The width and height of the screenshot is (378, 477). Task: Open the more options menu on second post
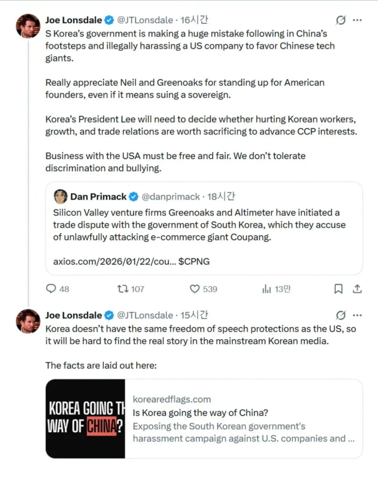click(x=357, y=315)
